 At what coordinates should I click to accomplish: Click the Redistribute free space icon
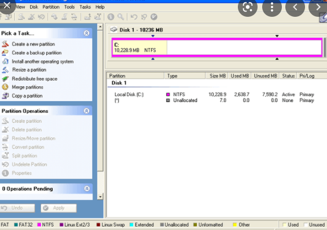coord(5,79)
